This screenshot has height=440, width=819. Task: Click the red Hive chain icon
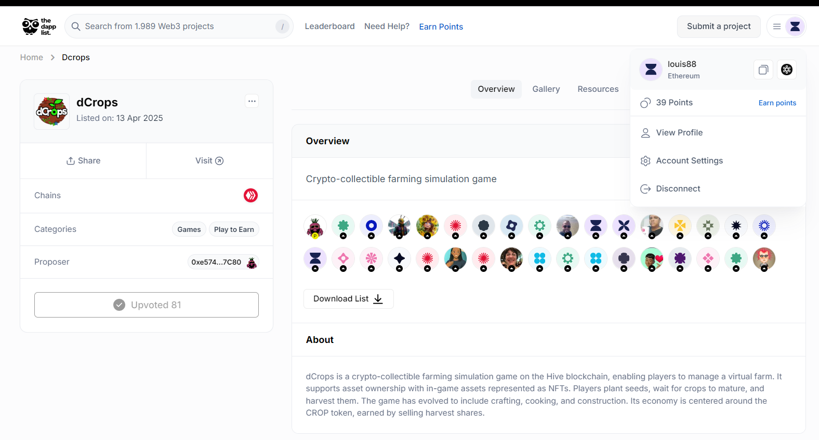click(251, 196)
